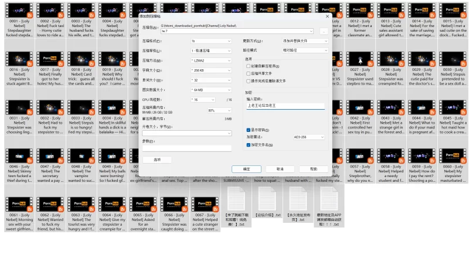Click into the 参数 parameters field
Image resolution: width=469 pixels, height=275 pixels.
coord(187,148)
